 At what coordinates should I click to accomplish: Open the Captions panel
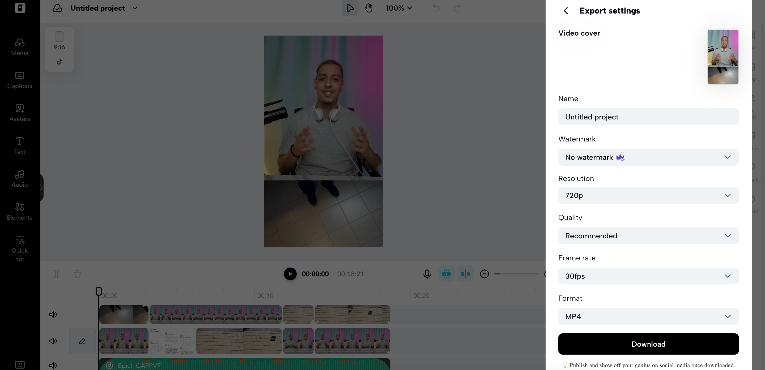pyautogui.click(x=20, y=80)
